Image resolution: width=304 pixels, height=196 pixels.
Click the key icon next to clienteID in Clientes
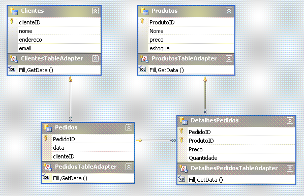pos(12,21)
